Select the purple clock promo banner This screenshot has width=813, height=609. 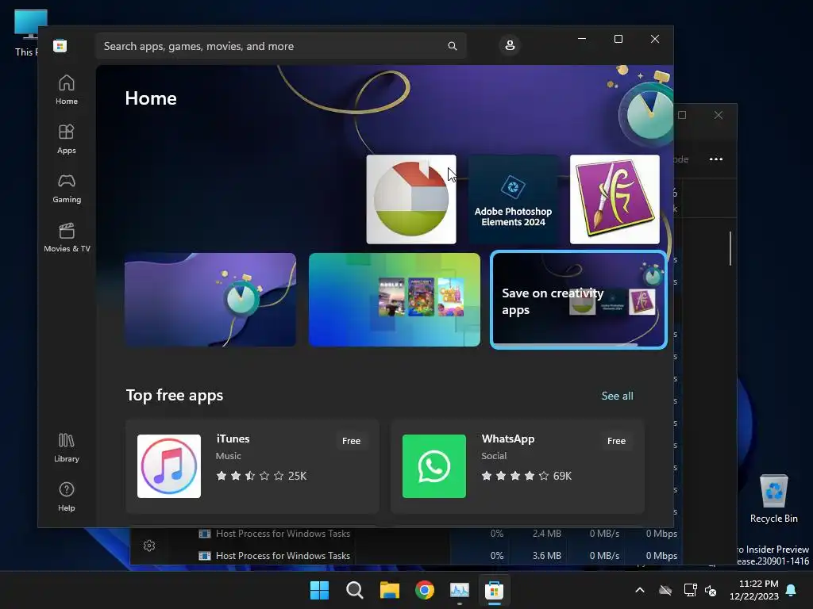[210, 300]
